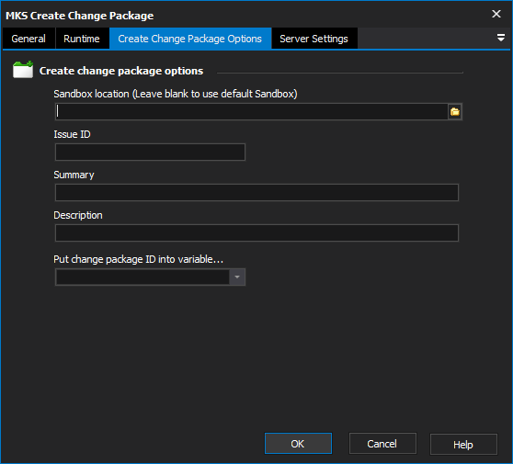Screen dimensions: 513x464
Task: Confirm with the OK button
Action: 298,444
